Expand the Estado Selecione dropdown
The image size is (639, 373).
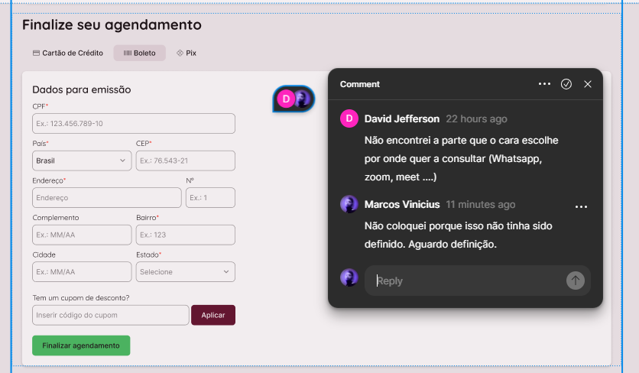185,272
